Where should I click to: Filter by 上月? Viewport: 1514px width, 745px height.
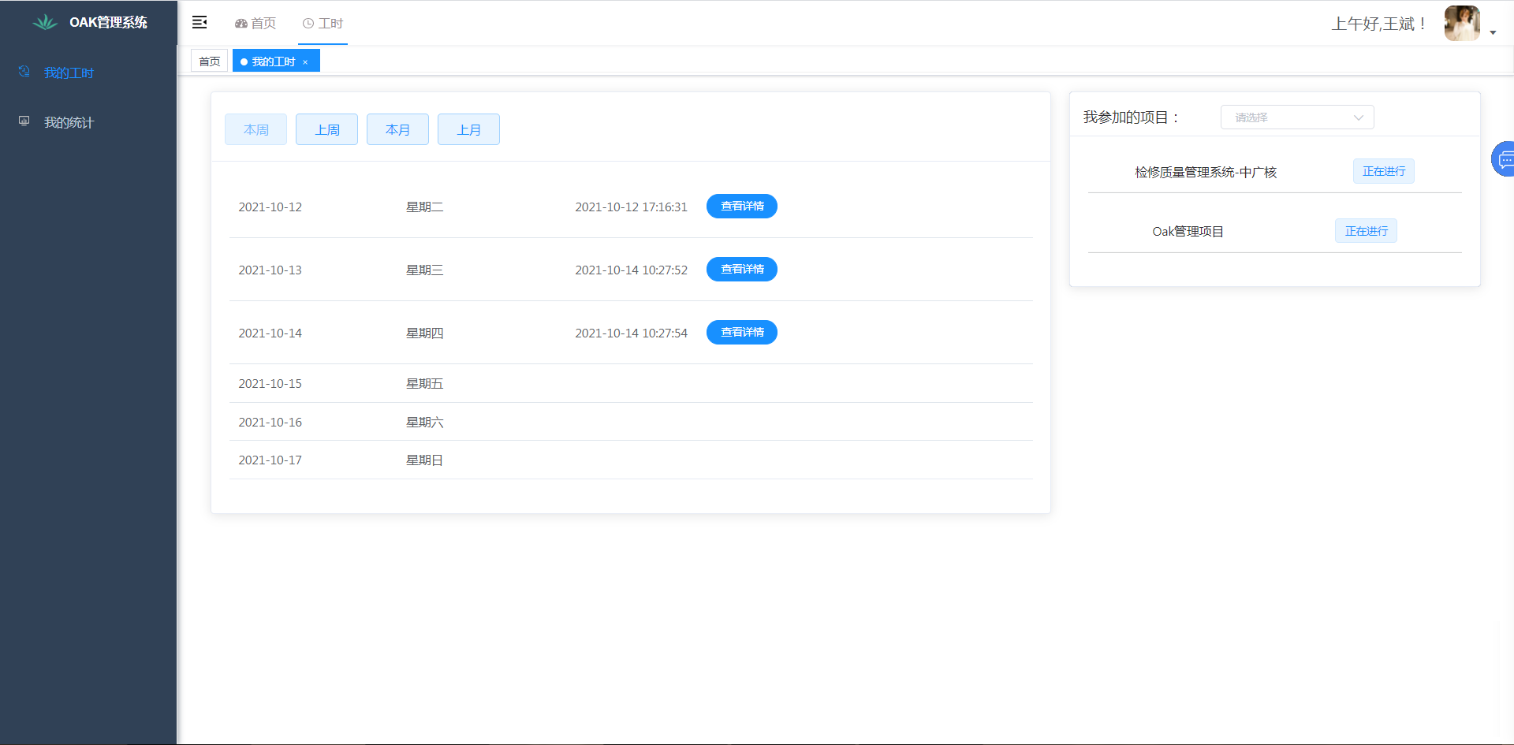pos(468,129)
